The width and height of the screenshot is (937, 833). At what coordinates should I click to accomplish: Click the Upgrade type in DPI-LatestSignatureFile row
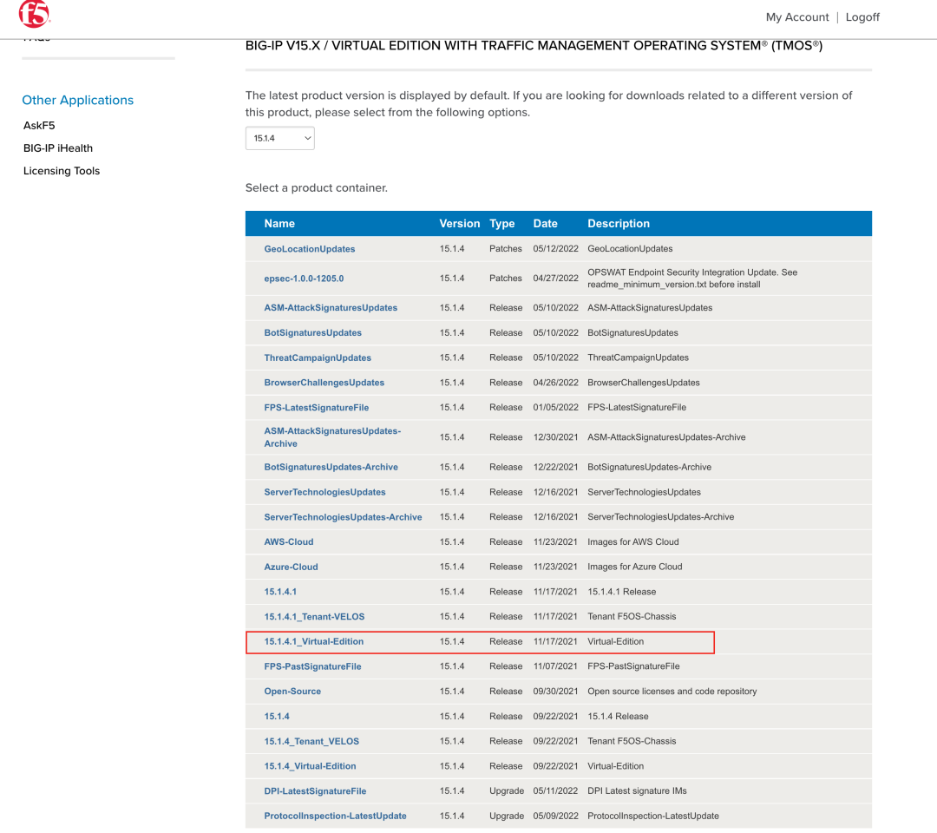pyautogui.click(x=507, y=791)
